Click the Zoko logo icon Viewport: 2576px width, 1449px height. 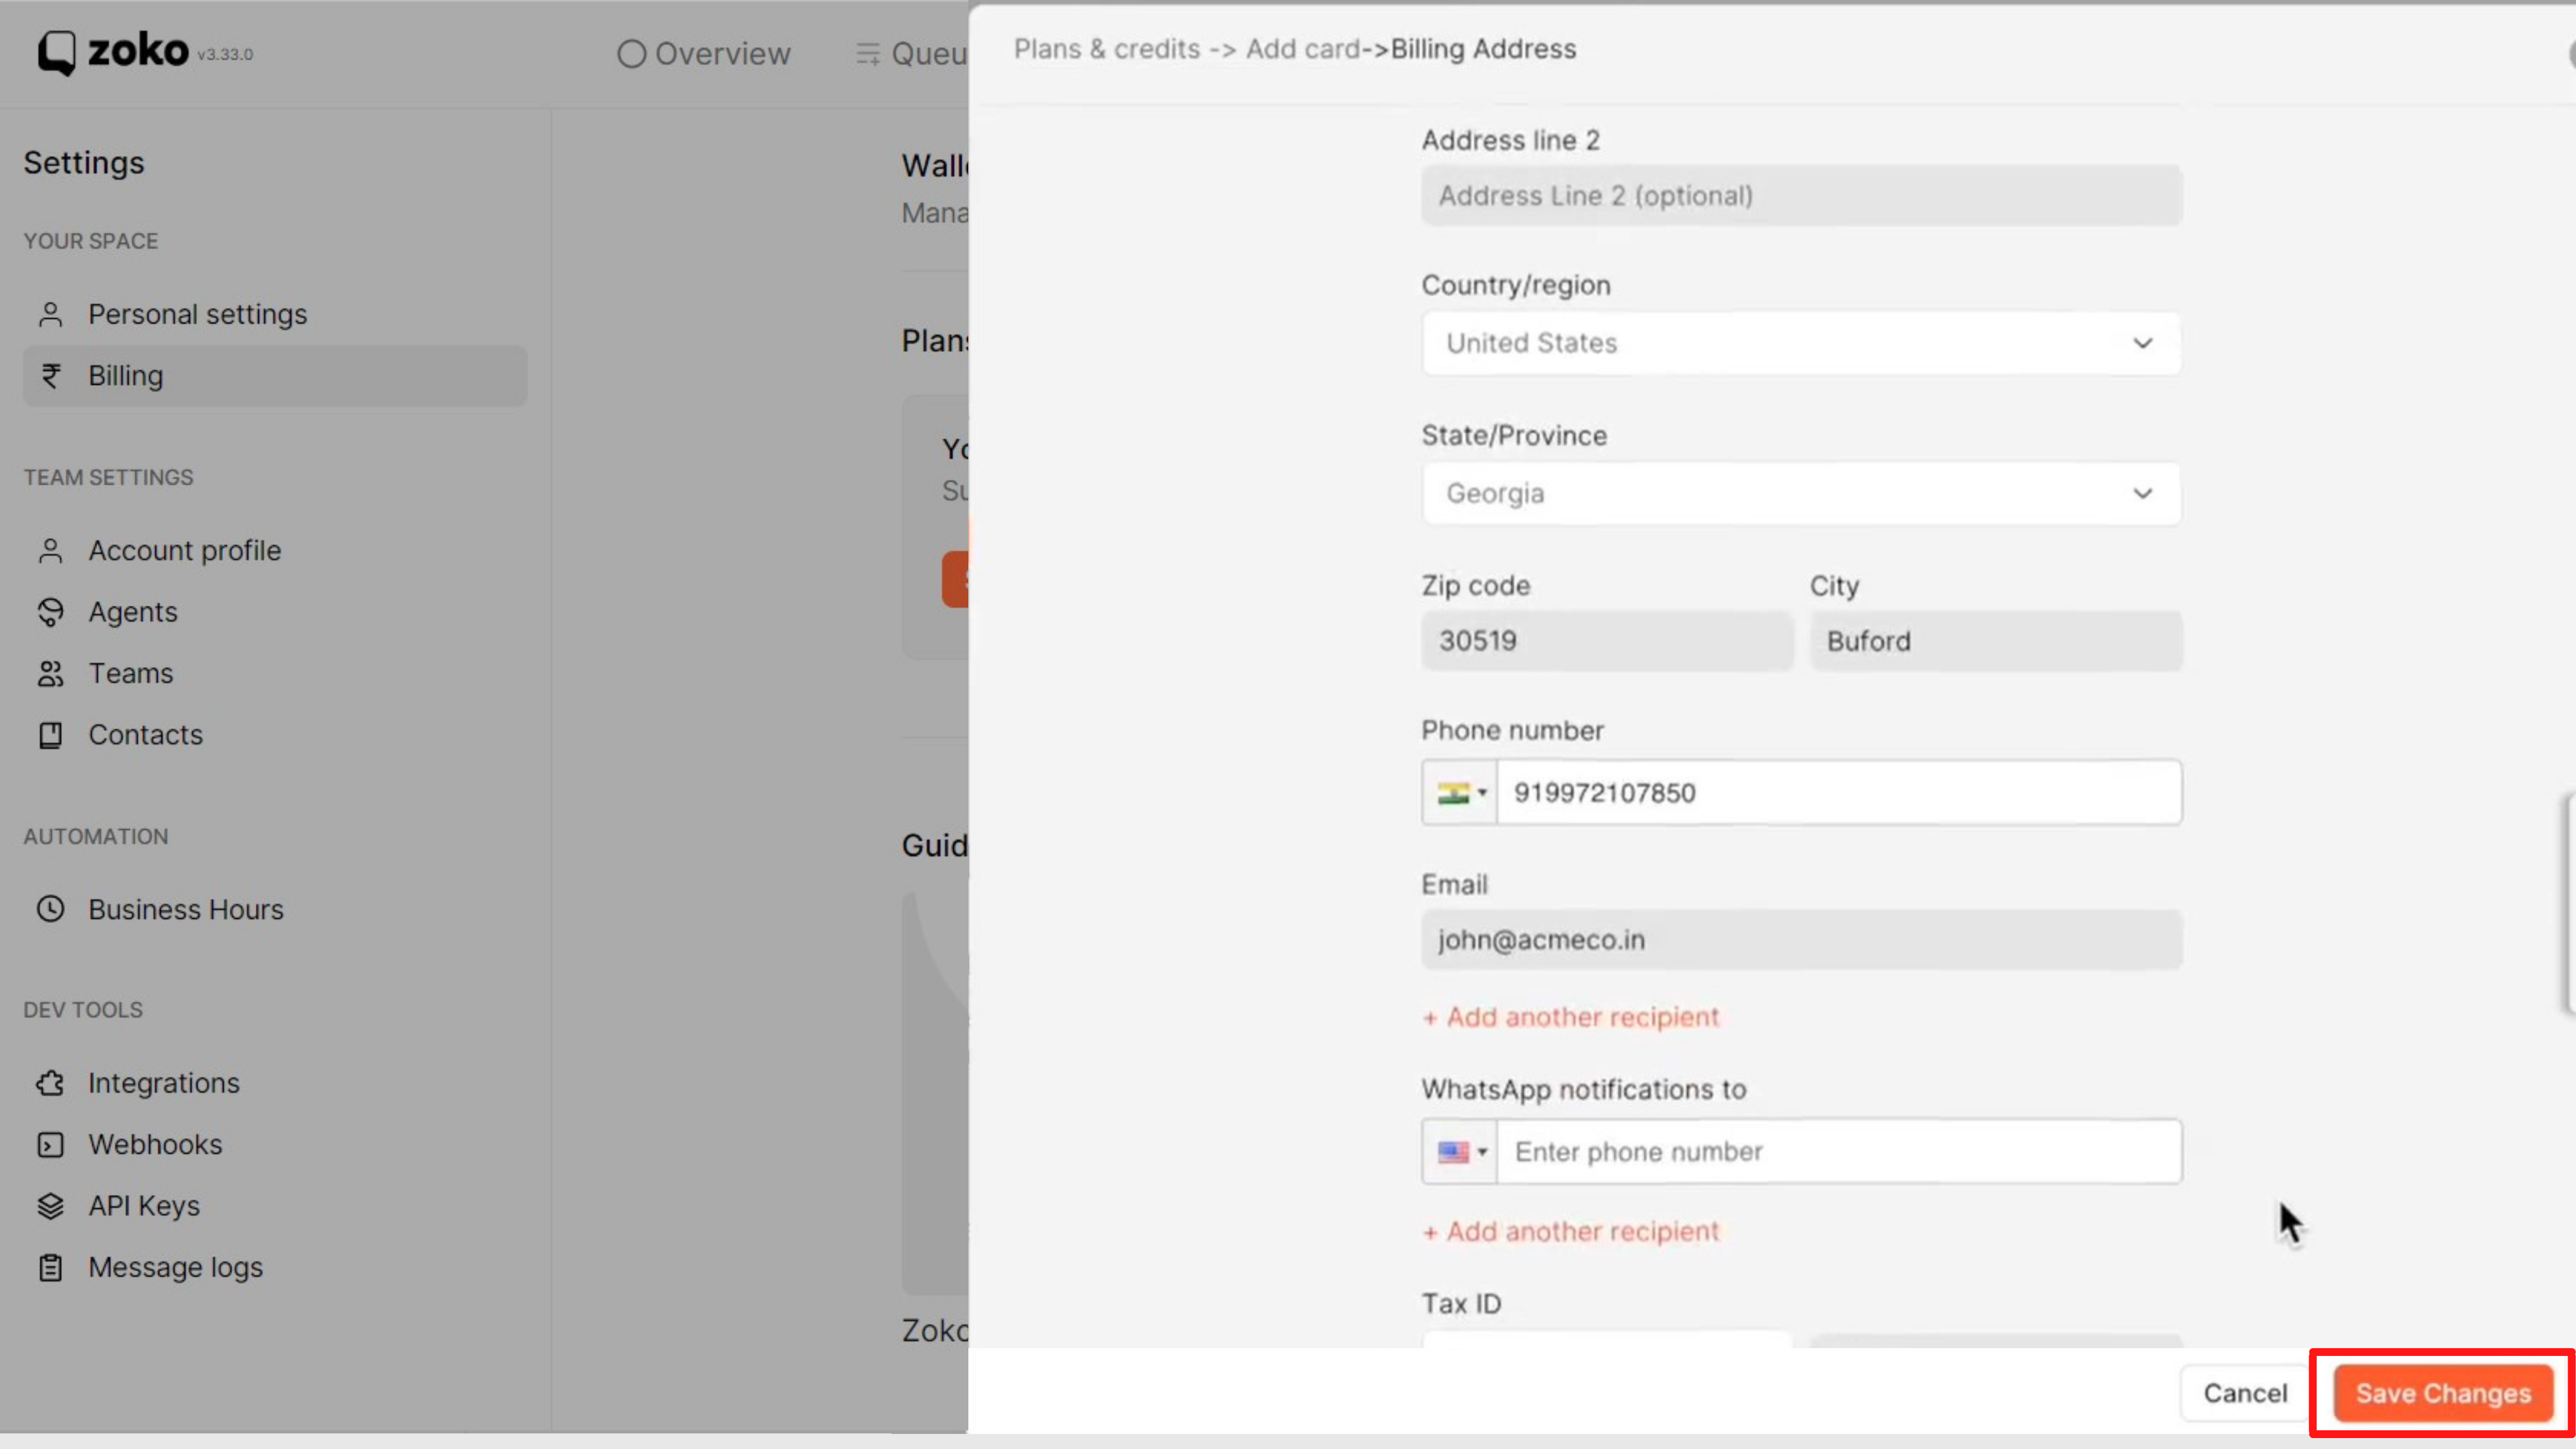coord(57,52)
